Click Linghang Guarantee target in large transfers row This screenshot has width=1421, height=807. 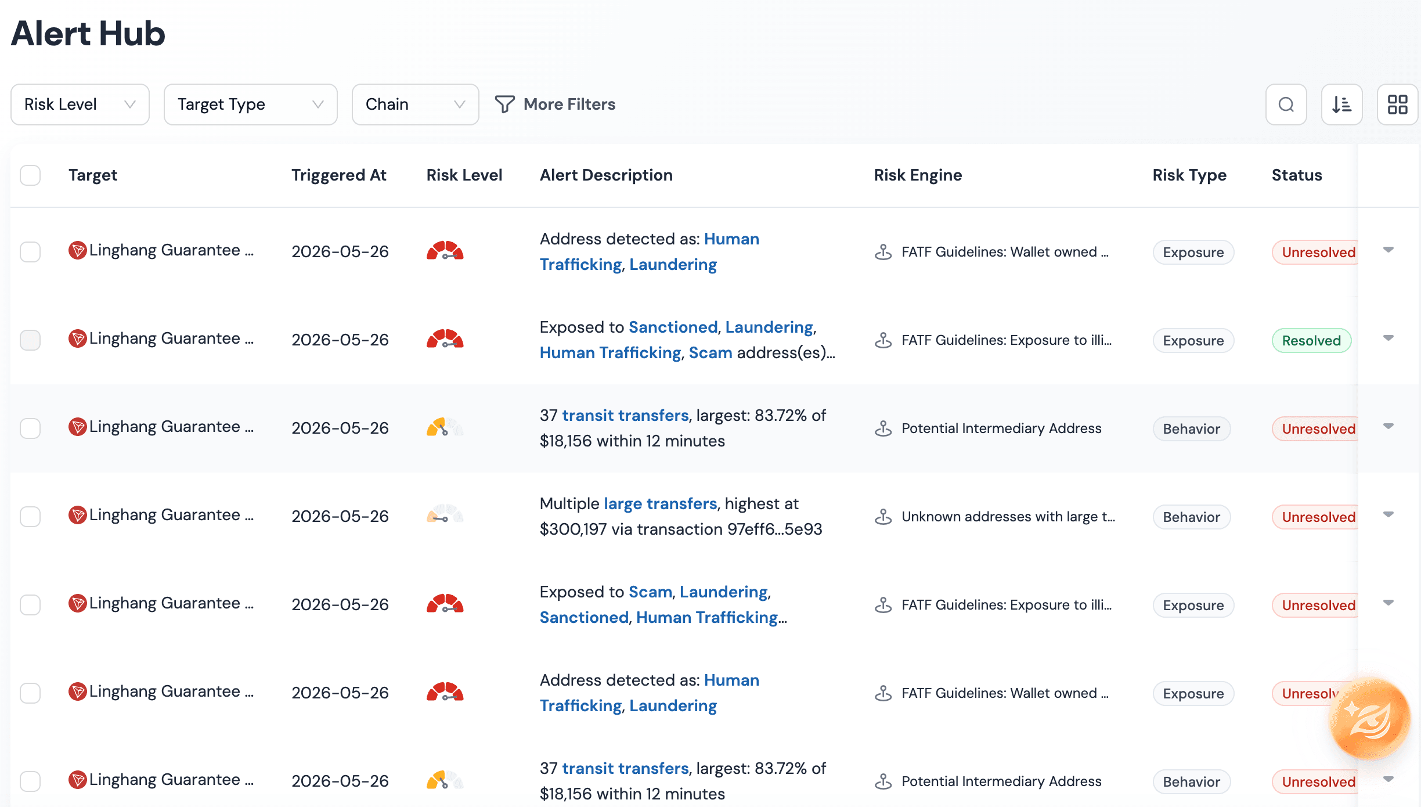171,515
